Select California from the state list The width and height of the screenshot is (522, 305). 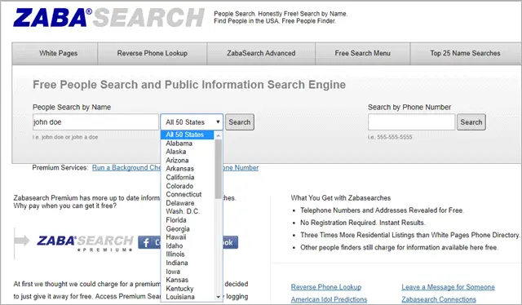(188, 177)
